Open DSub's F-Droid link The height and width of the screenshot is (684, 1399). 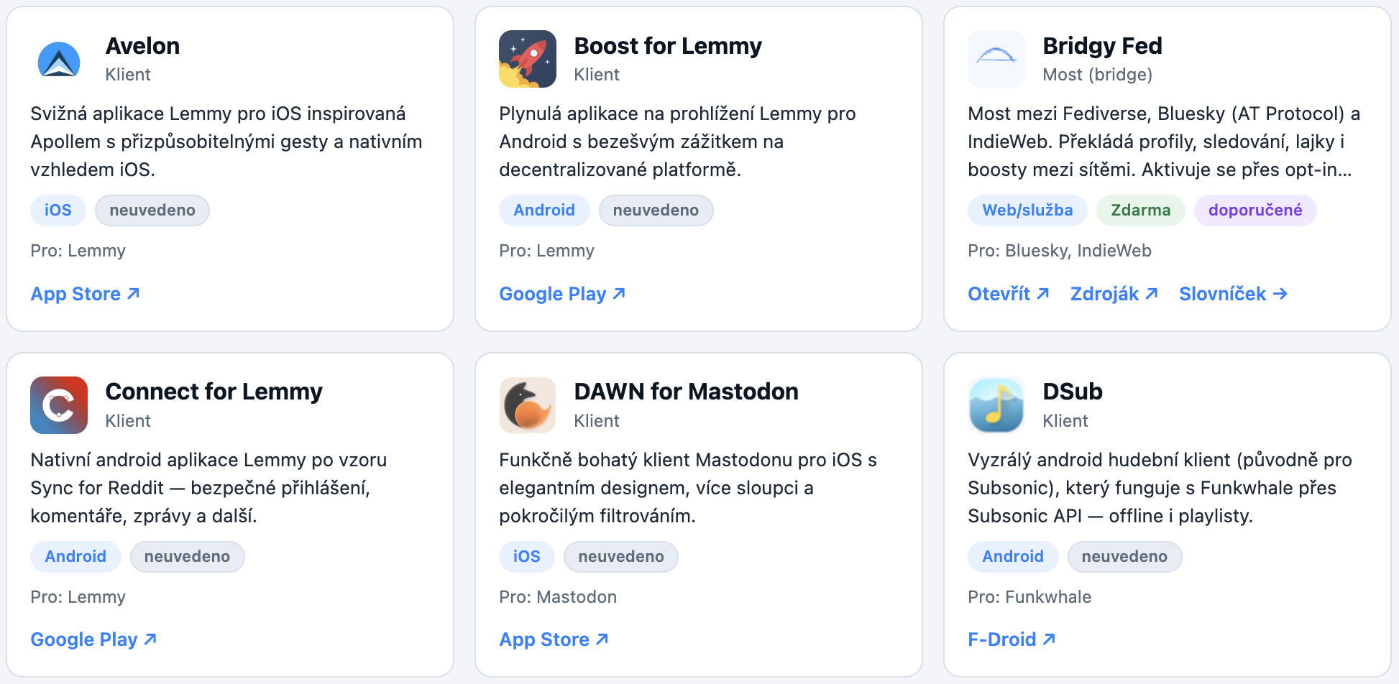point(1012,639)
